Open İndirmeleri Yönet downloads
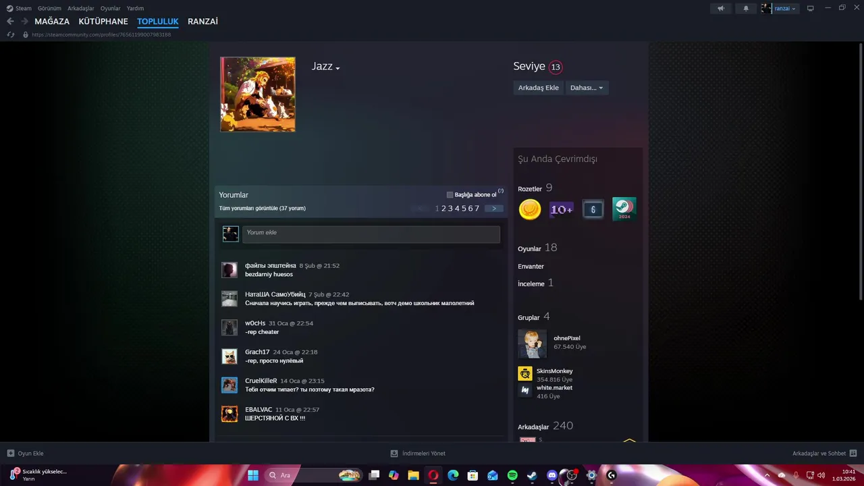 coord(418,454)
